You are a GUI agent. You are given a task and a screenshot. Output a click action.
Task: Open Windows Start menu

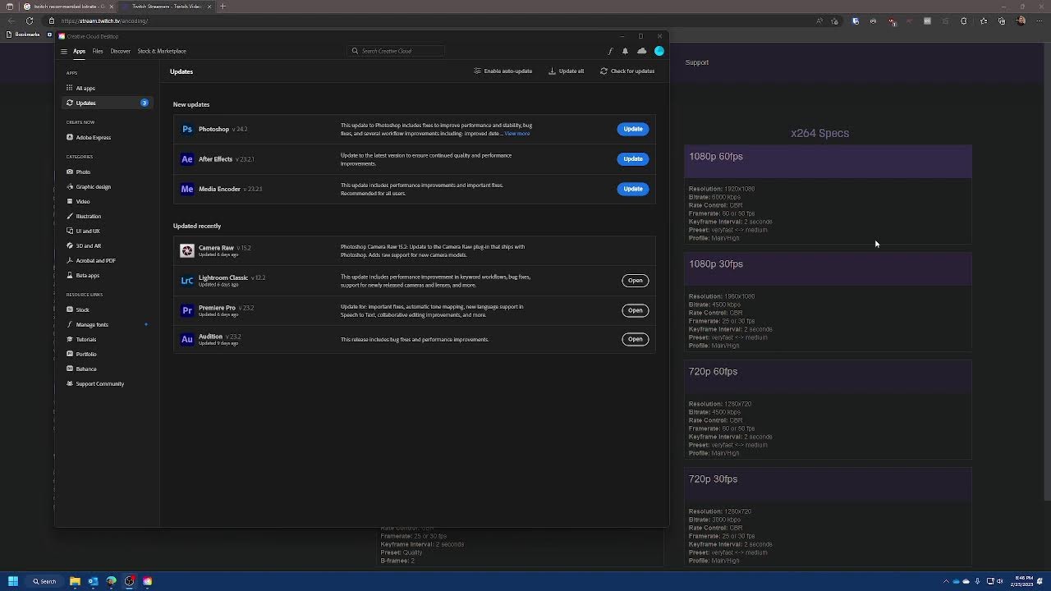(12, 581)
